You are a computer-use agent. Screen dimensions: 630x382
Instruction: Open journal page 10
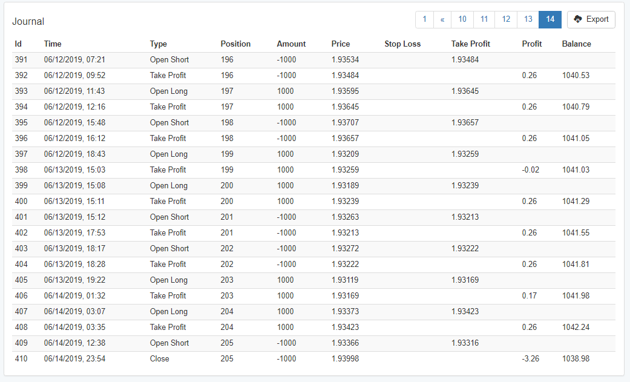[x=462, y=19]
